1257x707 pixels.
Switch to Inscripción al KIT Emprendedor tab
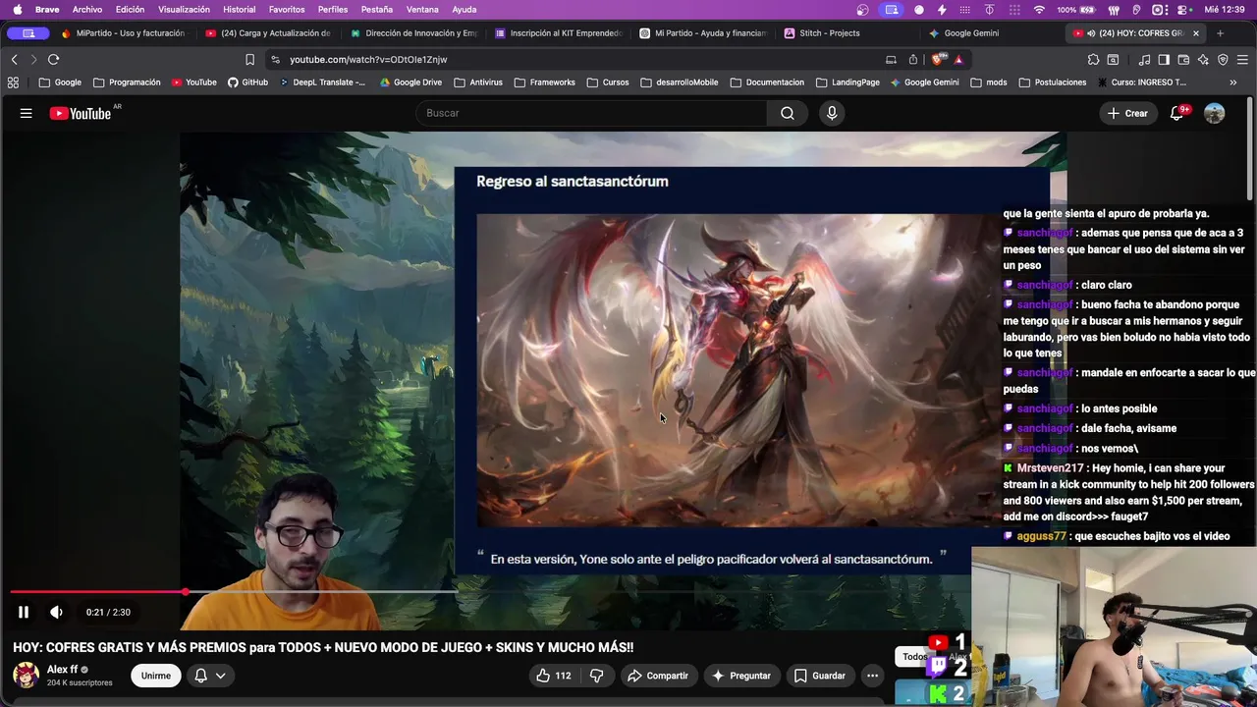[x=559, y=33]
